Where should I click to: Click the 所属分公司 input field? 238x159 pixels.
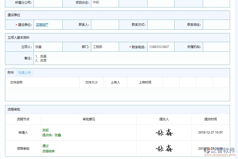48,3
